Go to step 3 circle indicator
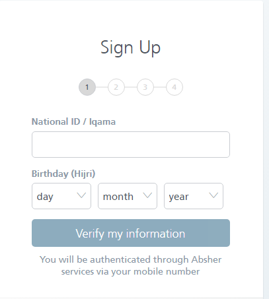The height and width of the screenshot is (299, 269). coord(145,87)
